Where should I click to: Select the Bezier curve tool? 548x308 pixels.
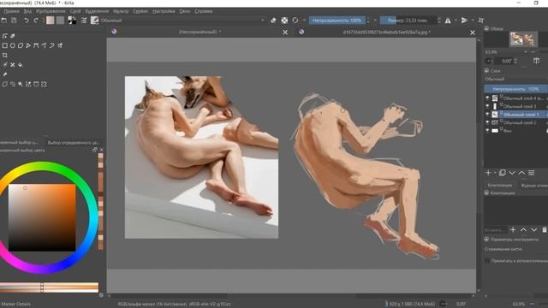point(36,45)
